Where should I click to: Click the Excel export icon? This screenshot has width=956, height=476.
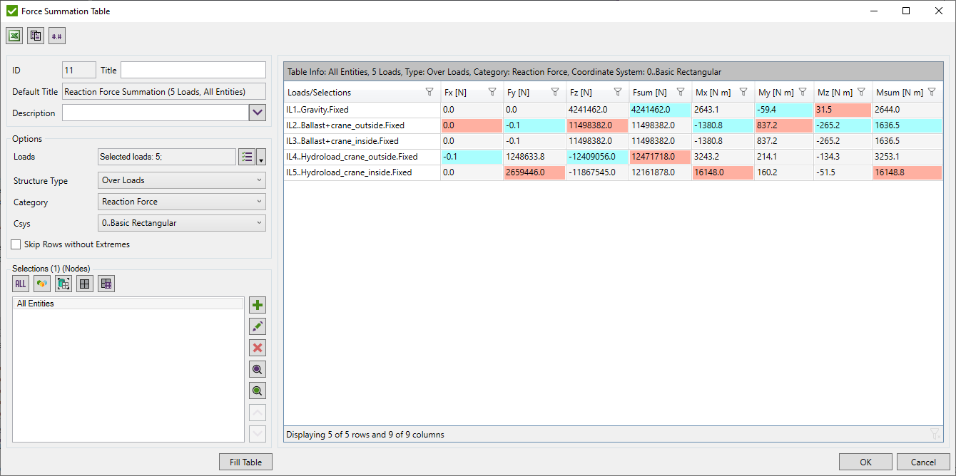[14, 36]
